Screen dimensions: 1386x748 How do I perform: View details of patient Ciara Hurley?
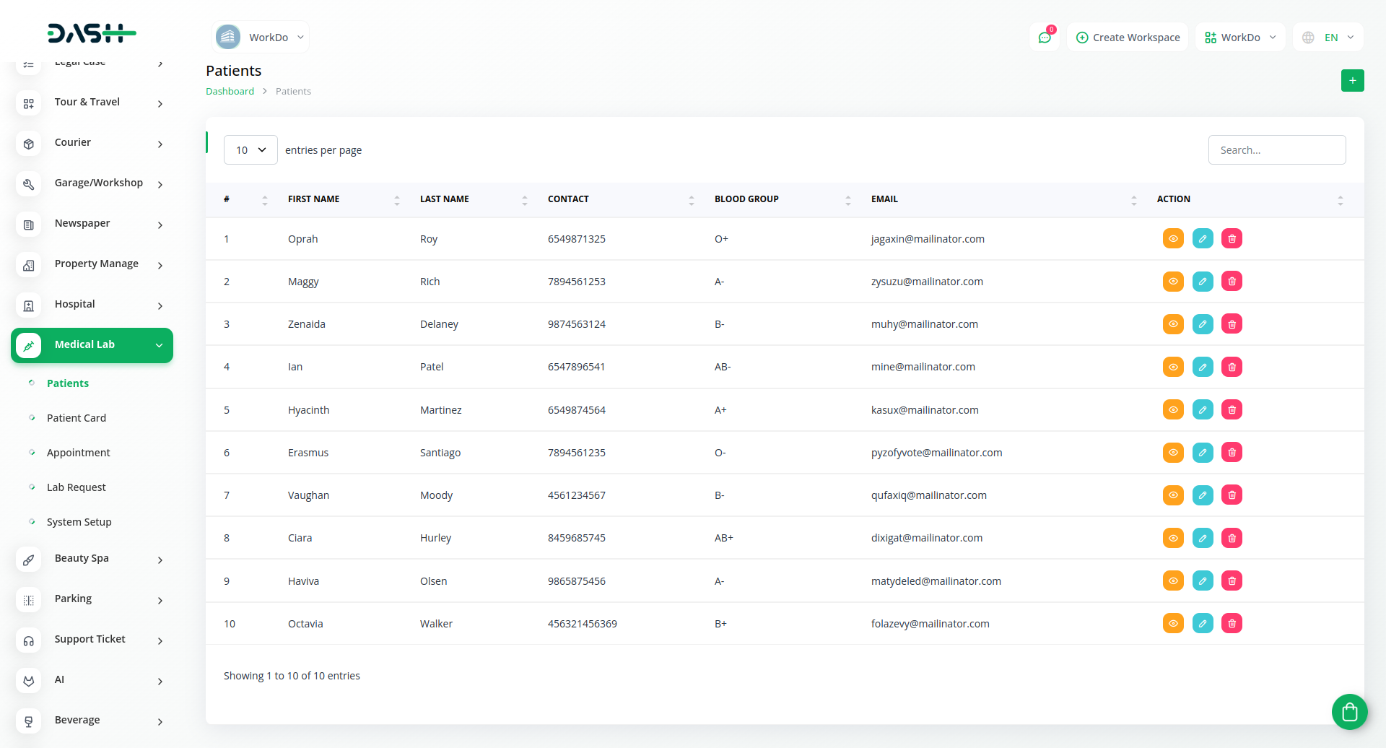(x=1173, y=538)
